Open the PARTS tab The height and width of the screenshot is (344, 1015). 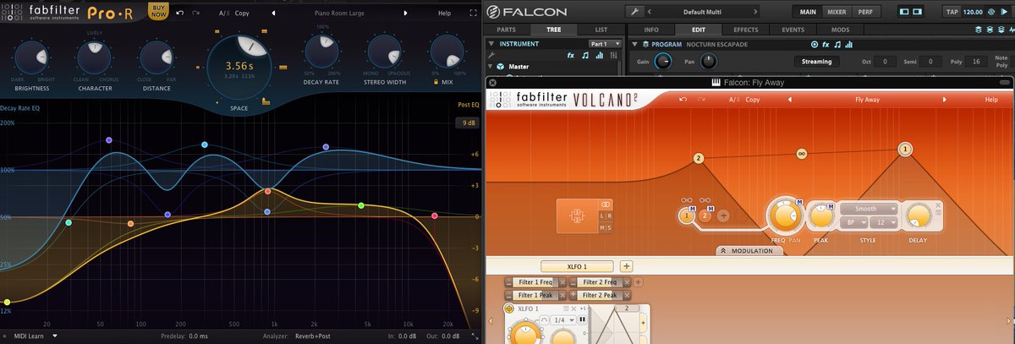pos(506,30)
